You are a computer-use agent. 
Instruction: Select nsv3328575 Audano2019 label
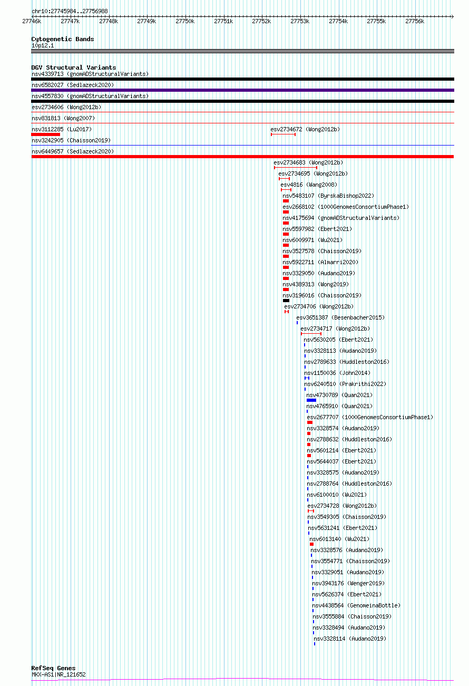(343, 472)
